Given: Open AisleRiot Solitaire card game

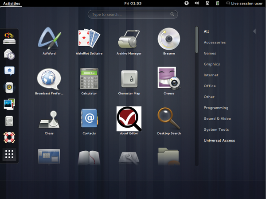Looking at the screenshot, I should tap(89, 39).
